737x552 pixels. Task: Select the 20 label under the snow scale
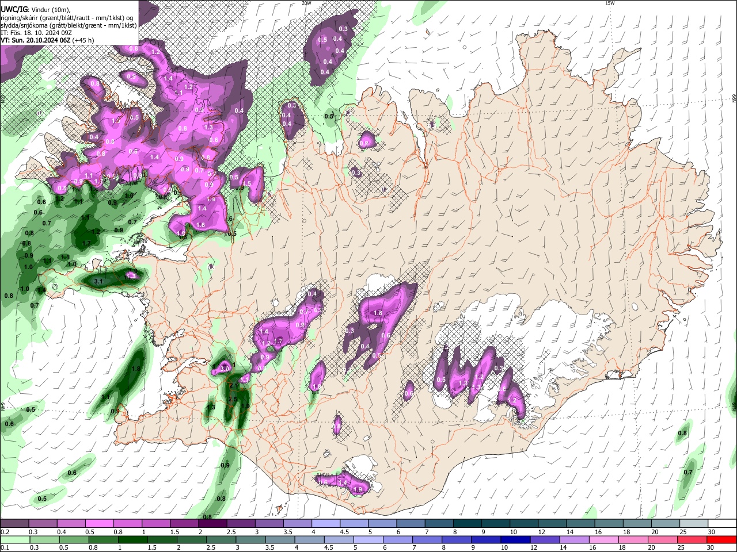point(654,532)
